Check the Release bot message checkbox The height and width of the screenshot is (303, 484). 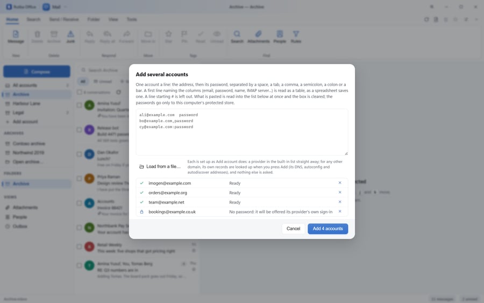coord(80,130)
